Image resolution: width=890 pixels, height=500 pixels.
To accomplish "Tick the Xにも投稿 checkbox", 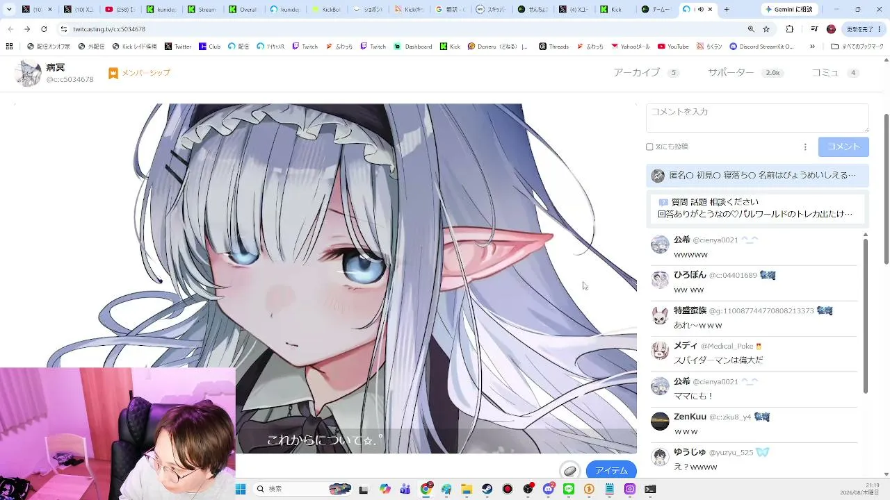I will pos(649,147).
